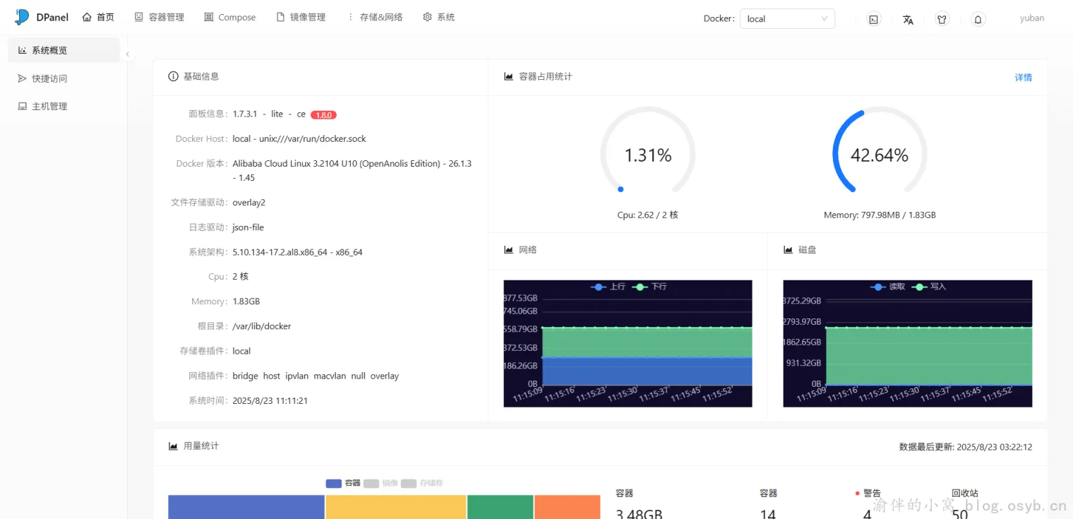Click the blue 容器 segment in usage bar
Screen dimensions: 1073x519
click(x=246, y=507)
